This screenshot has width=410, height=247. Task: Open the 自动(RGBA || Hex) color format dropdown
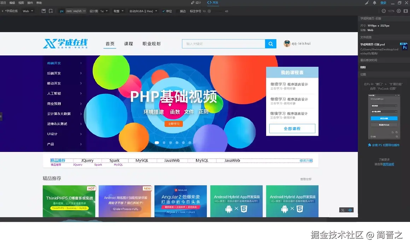point(143,11)
